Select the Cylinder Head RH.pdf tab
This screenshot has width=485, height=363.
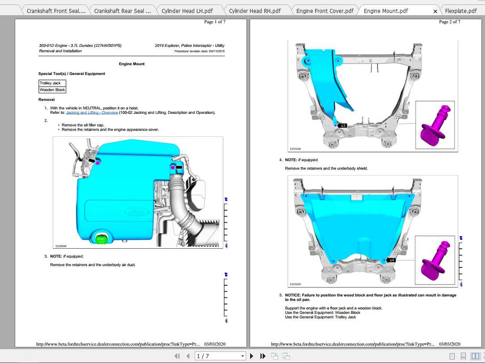click(x=255, y=11)
